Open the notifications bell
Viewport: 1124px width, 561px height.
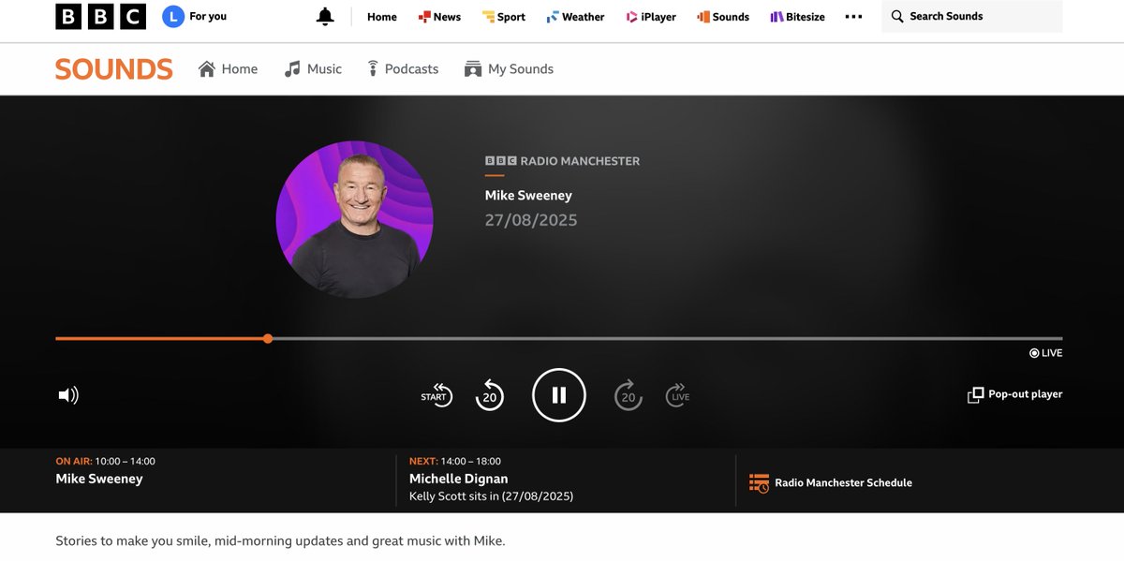click(325, 16)
